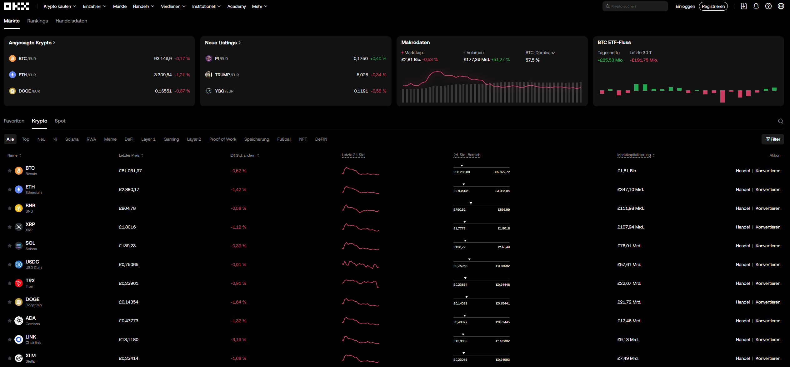
Task: Expand the Mehr menu
Action: (259, 6)
